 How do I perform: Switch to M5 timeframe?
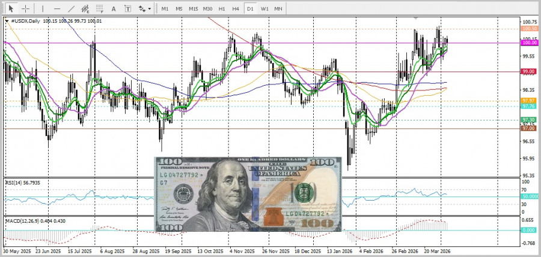click(x=179, y=9)
